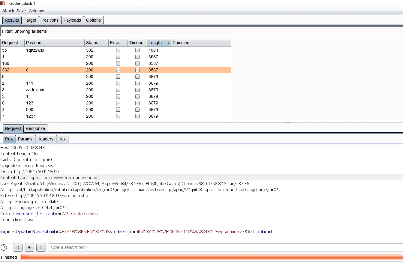The image size is (403, 262).
Task: Sort results by the Payload column header
Action: [55, 43]
